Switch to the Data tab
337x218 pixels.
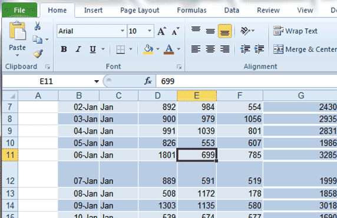click(x=232, y=11)
